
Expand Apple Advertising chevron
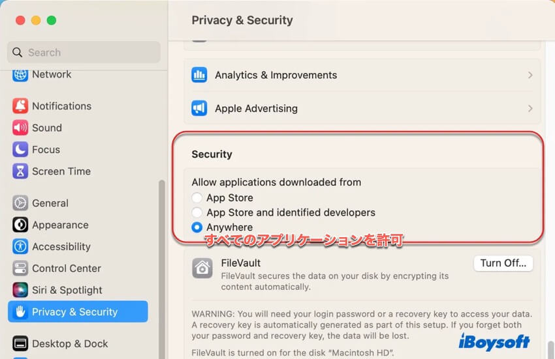click(530, 109)
